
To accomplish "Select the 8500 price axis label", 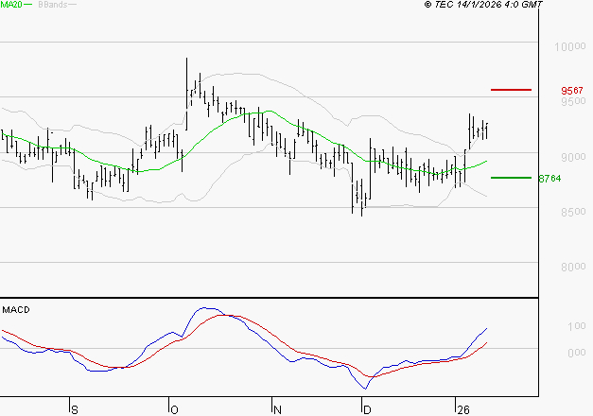I will (573, 212).
